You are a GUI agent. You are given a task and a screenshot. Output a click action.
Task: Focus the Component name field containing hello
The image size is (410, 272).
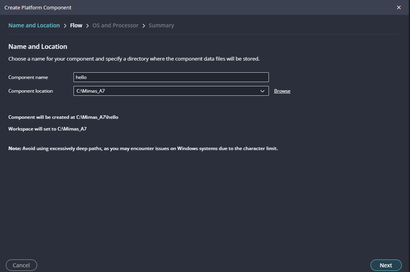pyautogui.click(x=171, y=77)
